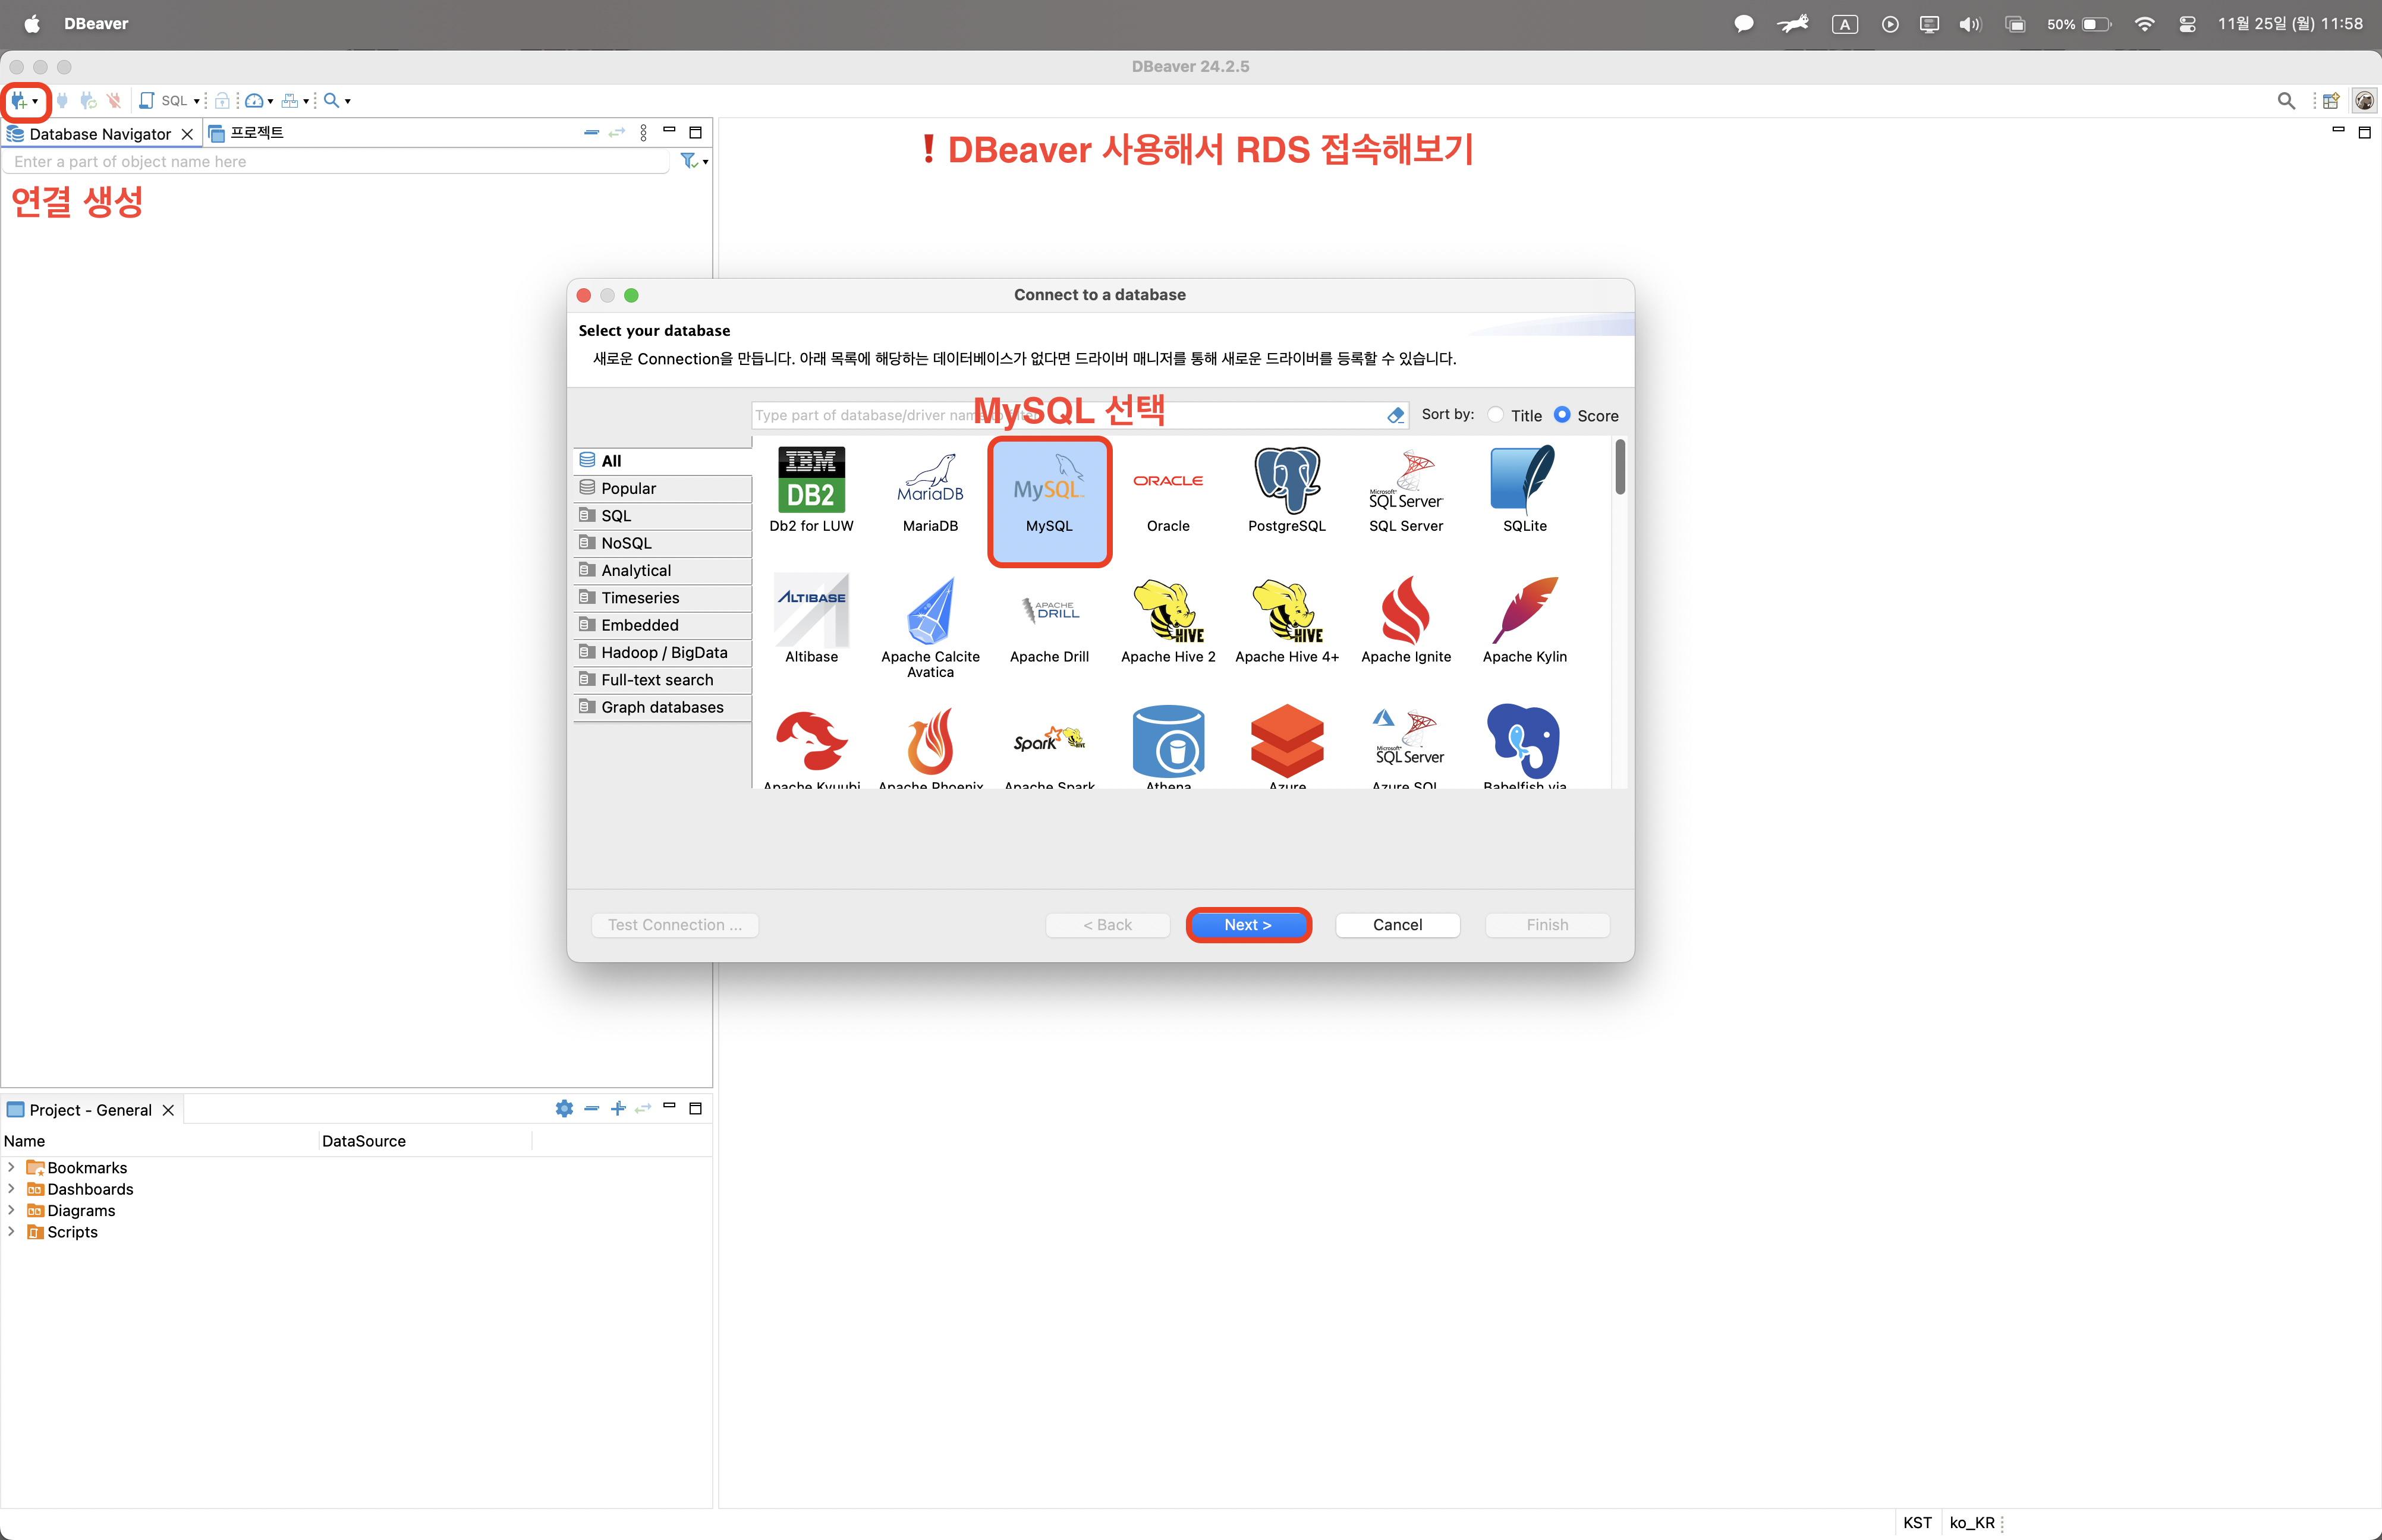Click the New Connection plug icon
The height and width of the screenshot is (1540, 2382).
pyautogui.click(x=18, y=100)
